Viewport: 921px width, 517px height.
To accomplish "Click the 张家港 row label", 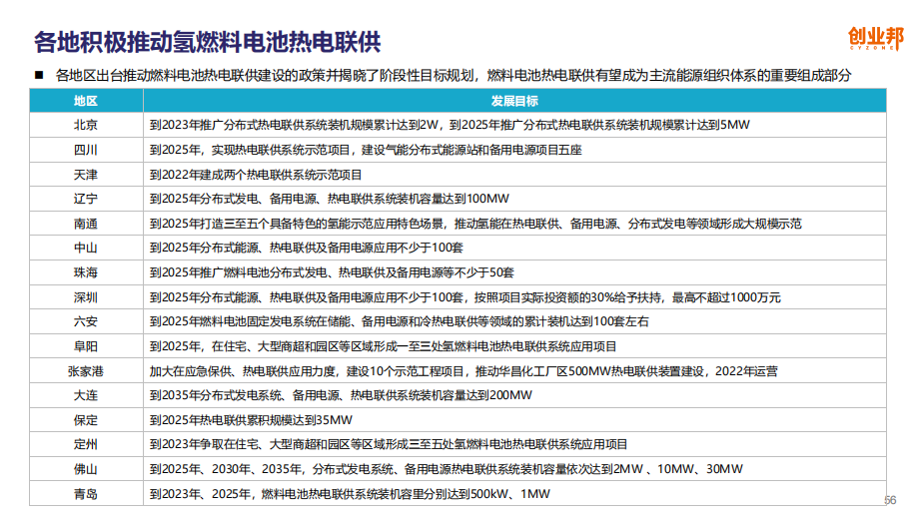I will pyautogui.click(x=86, y=371).
